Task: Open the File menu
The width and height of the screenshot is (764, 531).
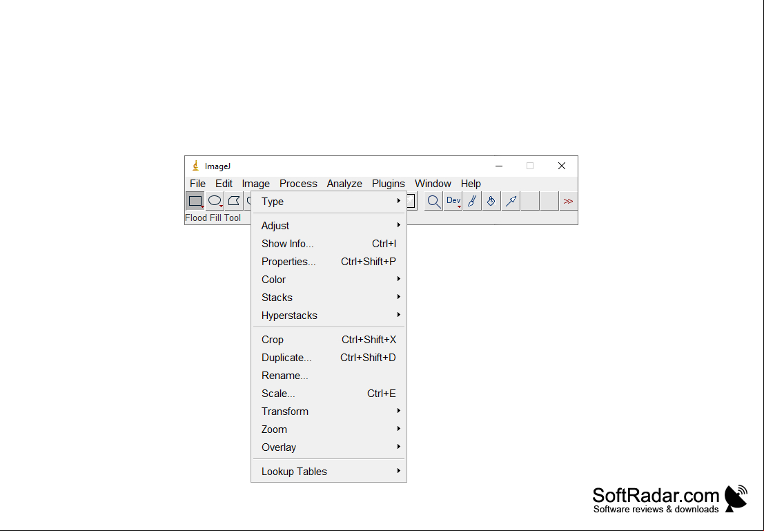Action: 197,184
